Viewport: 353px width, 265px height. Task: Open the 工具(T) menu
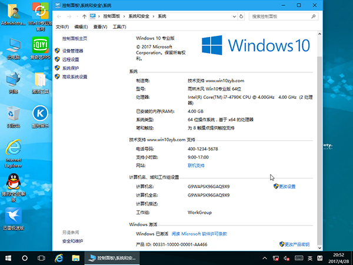point(119,27)
